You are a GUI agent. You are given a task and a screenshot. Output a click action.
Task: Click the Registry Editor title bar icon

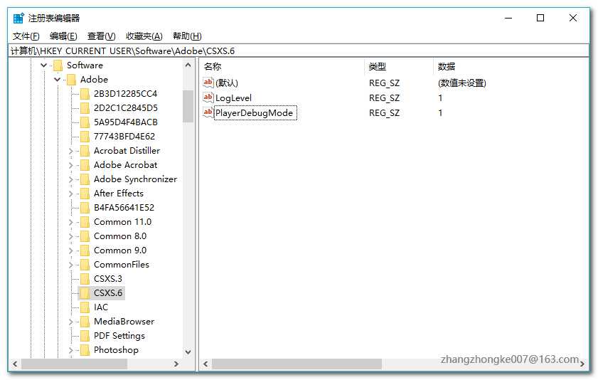pos(18,18)
